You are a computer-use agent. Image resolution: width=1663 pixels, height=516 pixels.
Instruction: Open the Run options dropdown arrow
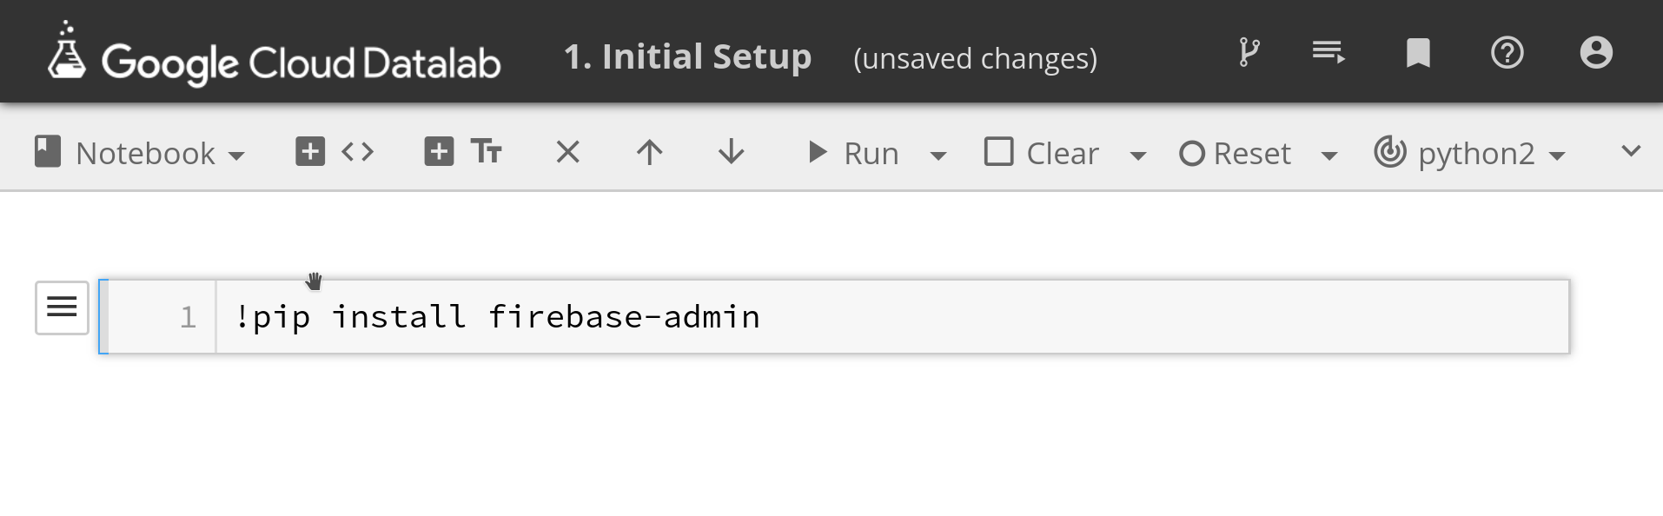pyautogui.click(x=938, y=155)
